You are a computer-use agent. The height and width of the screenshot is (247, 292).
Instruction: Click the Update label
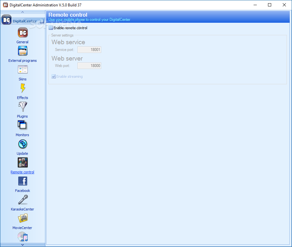[x=22, y=153]
